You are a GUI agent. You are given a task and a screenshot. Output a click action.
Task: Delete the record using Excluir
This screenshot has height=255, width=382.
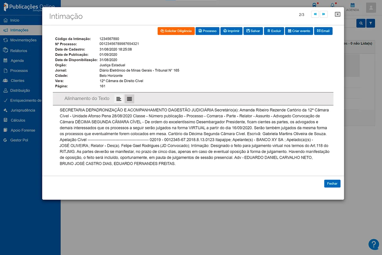pos(274,31)
